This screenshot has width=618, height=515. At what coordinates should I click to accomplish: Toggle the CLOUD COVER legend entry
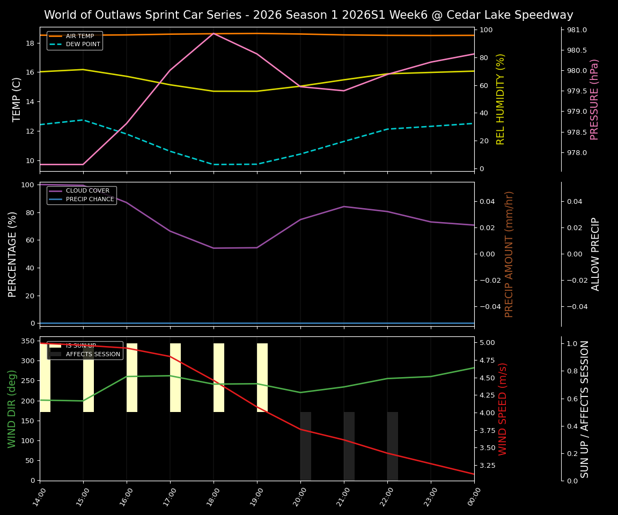[87, 190]
